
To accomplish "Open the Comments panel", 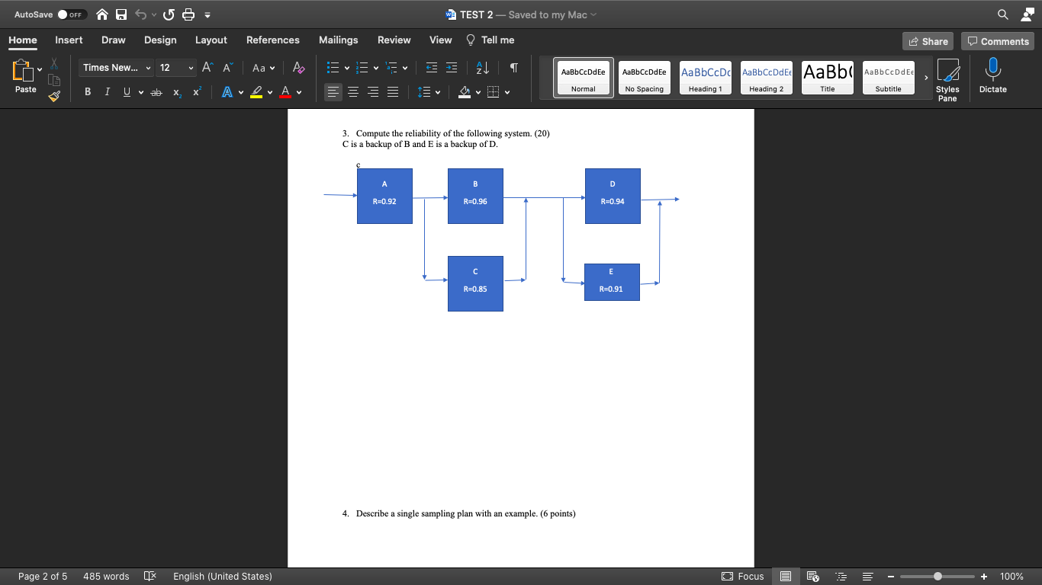I will click(998, 41).
